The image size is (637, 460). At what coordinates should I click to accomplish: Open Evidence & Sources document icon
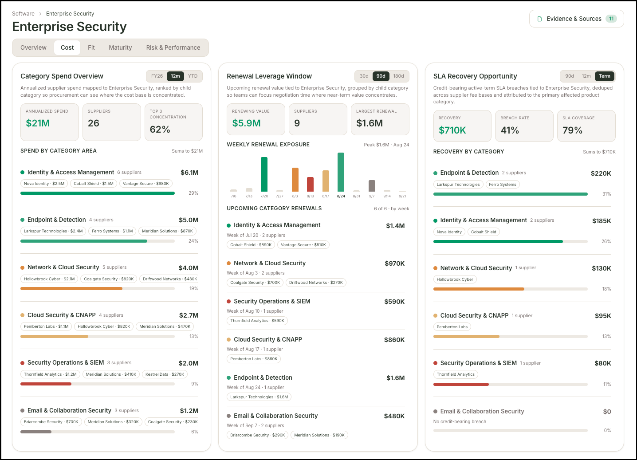[539, 19]
